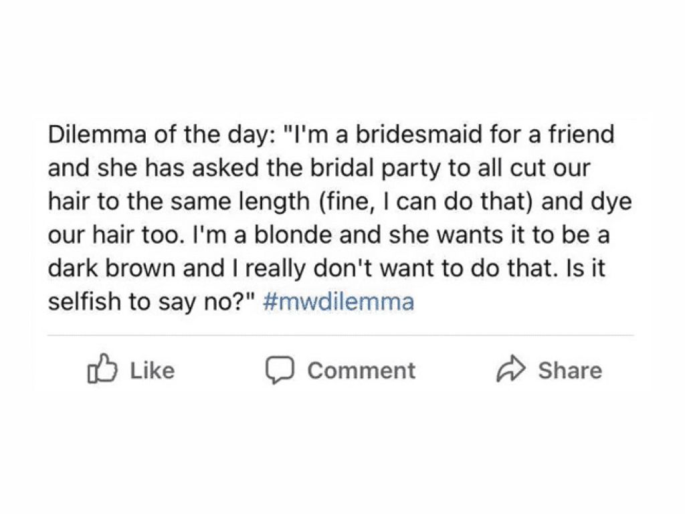Click the word Comment to reply
This screenshot has height=514, width=685.
[x=362, y=369]
